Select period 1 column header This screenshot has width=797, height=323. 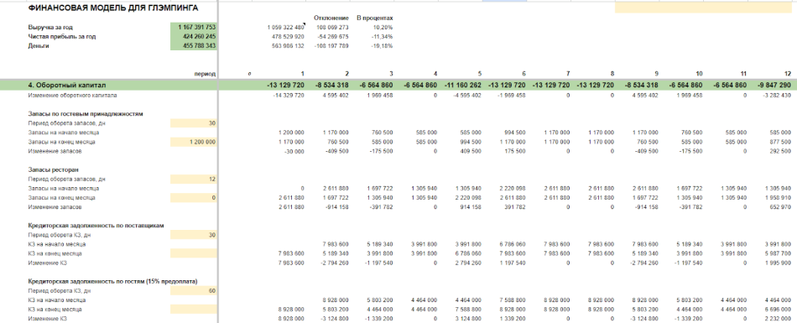point(302,74)
